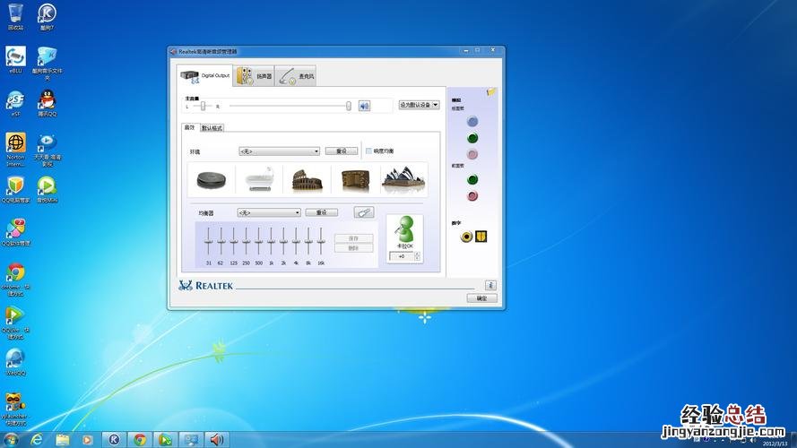797x448 pixels.
Task: Enable the loudness equalization checkbox
Action: pos(368,151)
